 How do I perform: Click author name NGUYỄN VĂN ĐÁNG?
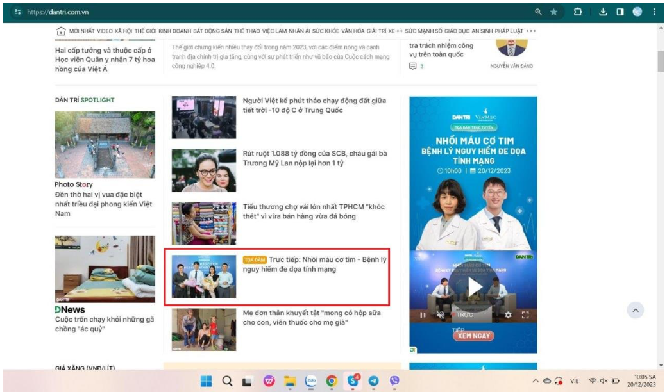pyautogui.click(x=511, y=66)
